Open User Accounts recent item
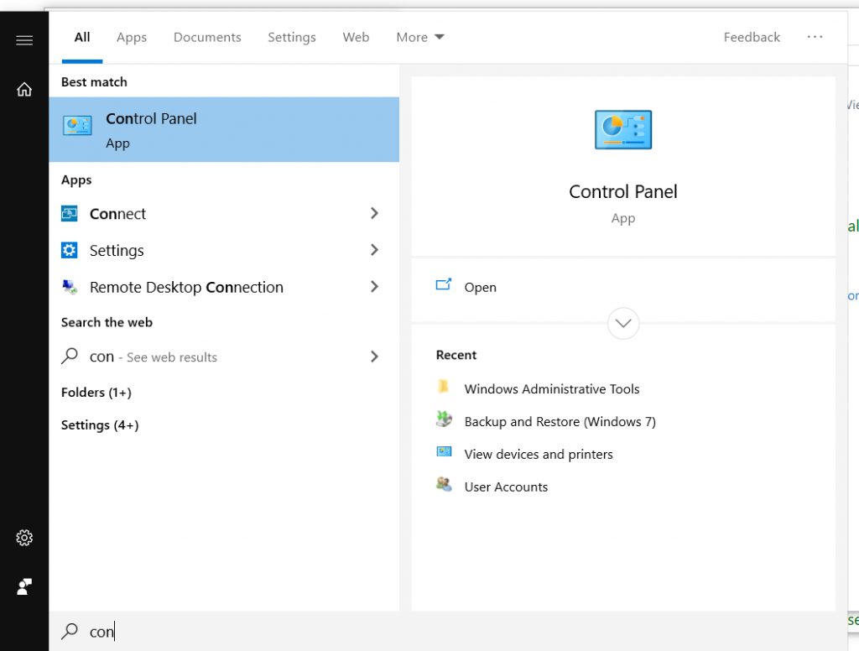The height and width of the screenshot is (651, 859). pos(506,487)
